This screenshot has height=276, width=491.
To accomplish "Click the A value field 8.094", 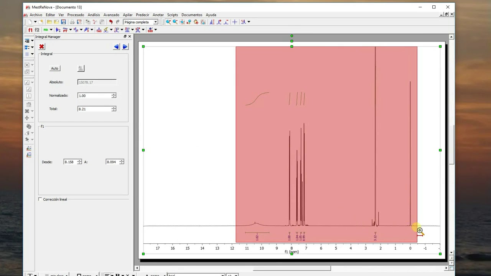I will click(112, 162).
